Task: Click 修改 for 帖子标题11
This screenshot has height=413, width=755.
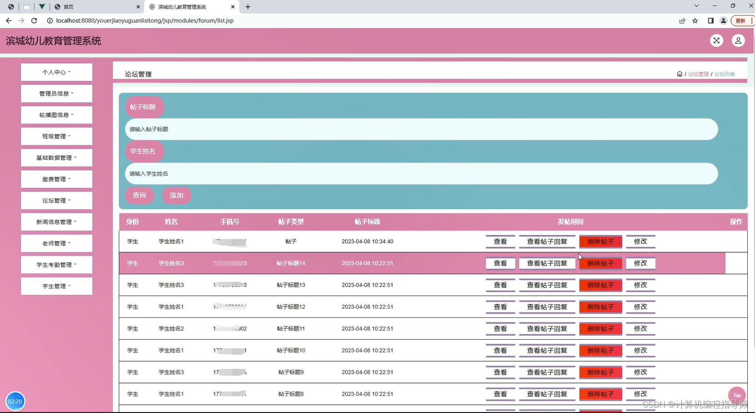Action: (x=640, y=329)
